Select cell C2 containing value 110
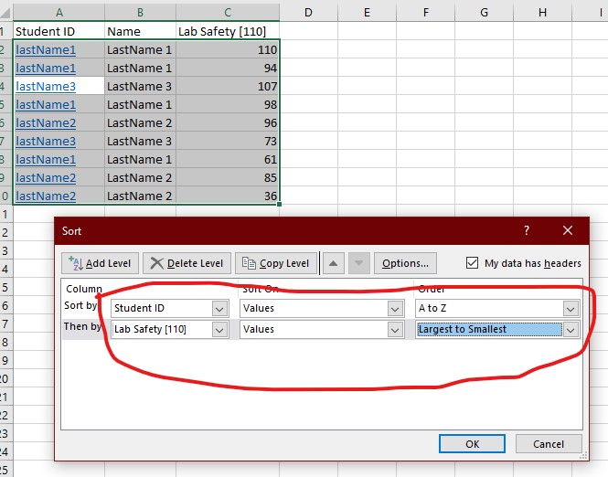Viewport: 608px width, 477px height. click(228, 49)
